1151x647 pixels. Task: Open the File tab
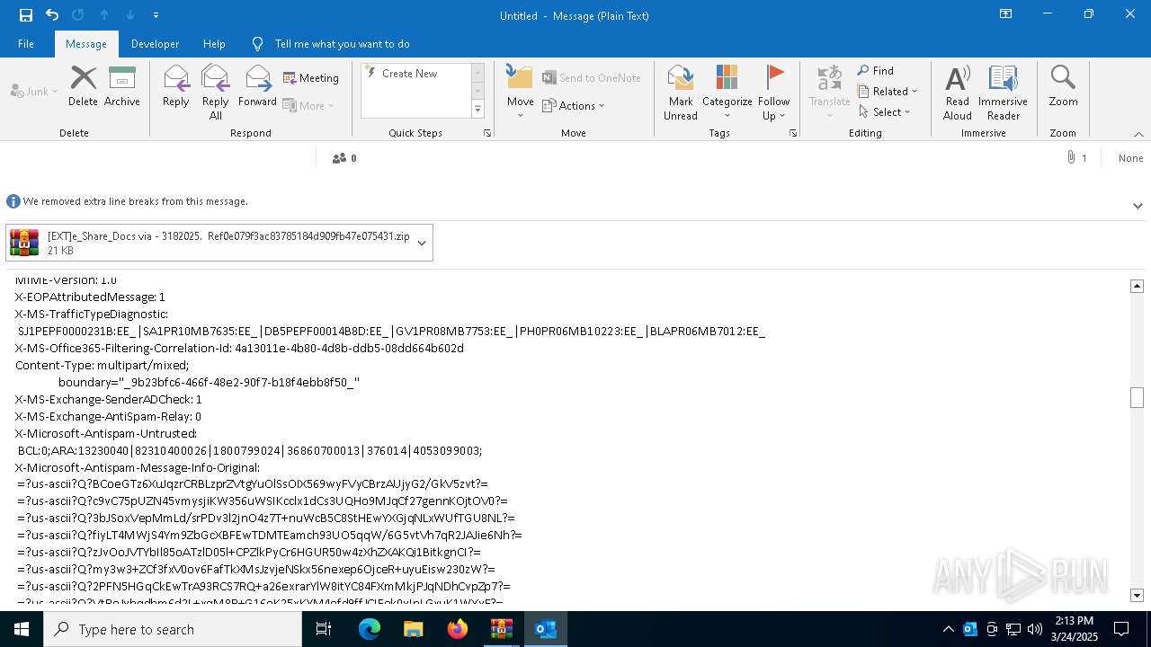pyautogui.click(x=26, y=43)
